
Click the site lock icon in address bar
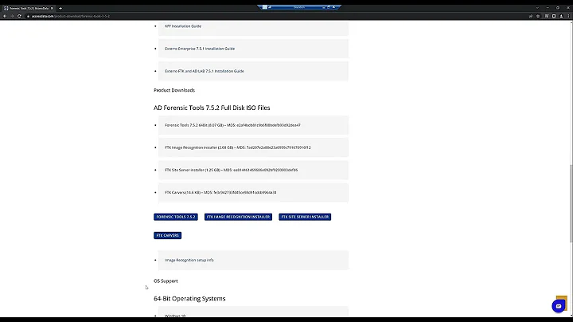coord(28,16)
